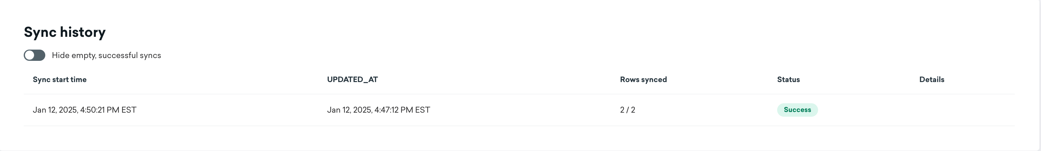Select the Sync history heading

[x=65, y=32]
